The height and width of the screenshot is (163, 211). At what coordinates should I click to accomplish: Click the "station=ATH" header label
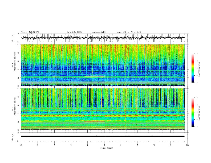click(99, 32)
